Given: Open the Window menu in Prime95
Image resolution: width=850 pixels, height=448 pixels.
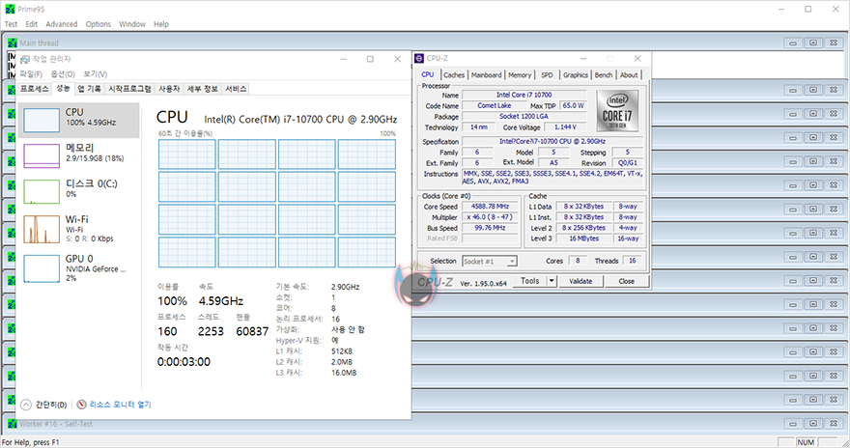Looking at the screenshot, I should 132,24.
